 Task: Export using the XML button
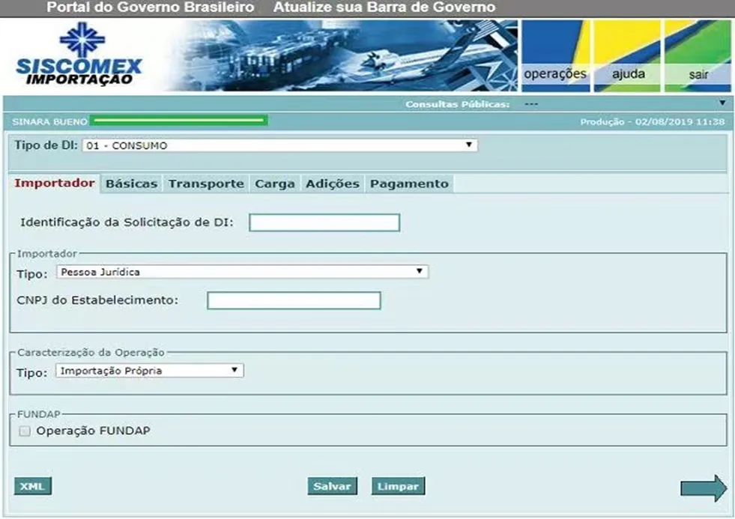pyautogui.click(x=32, y=487)
